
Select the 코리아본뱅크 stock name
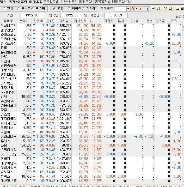tap(8, 39)
